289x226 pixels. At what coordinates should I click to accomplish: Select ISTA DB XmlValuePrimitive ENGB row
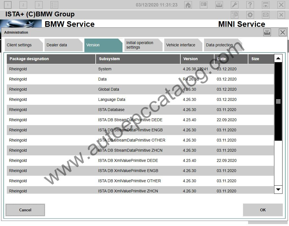[140, 171]
